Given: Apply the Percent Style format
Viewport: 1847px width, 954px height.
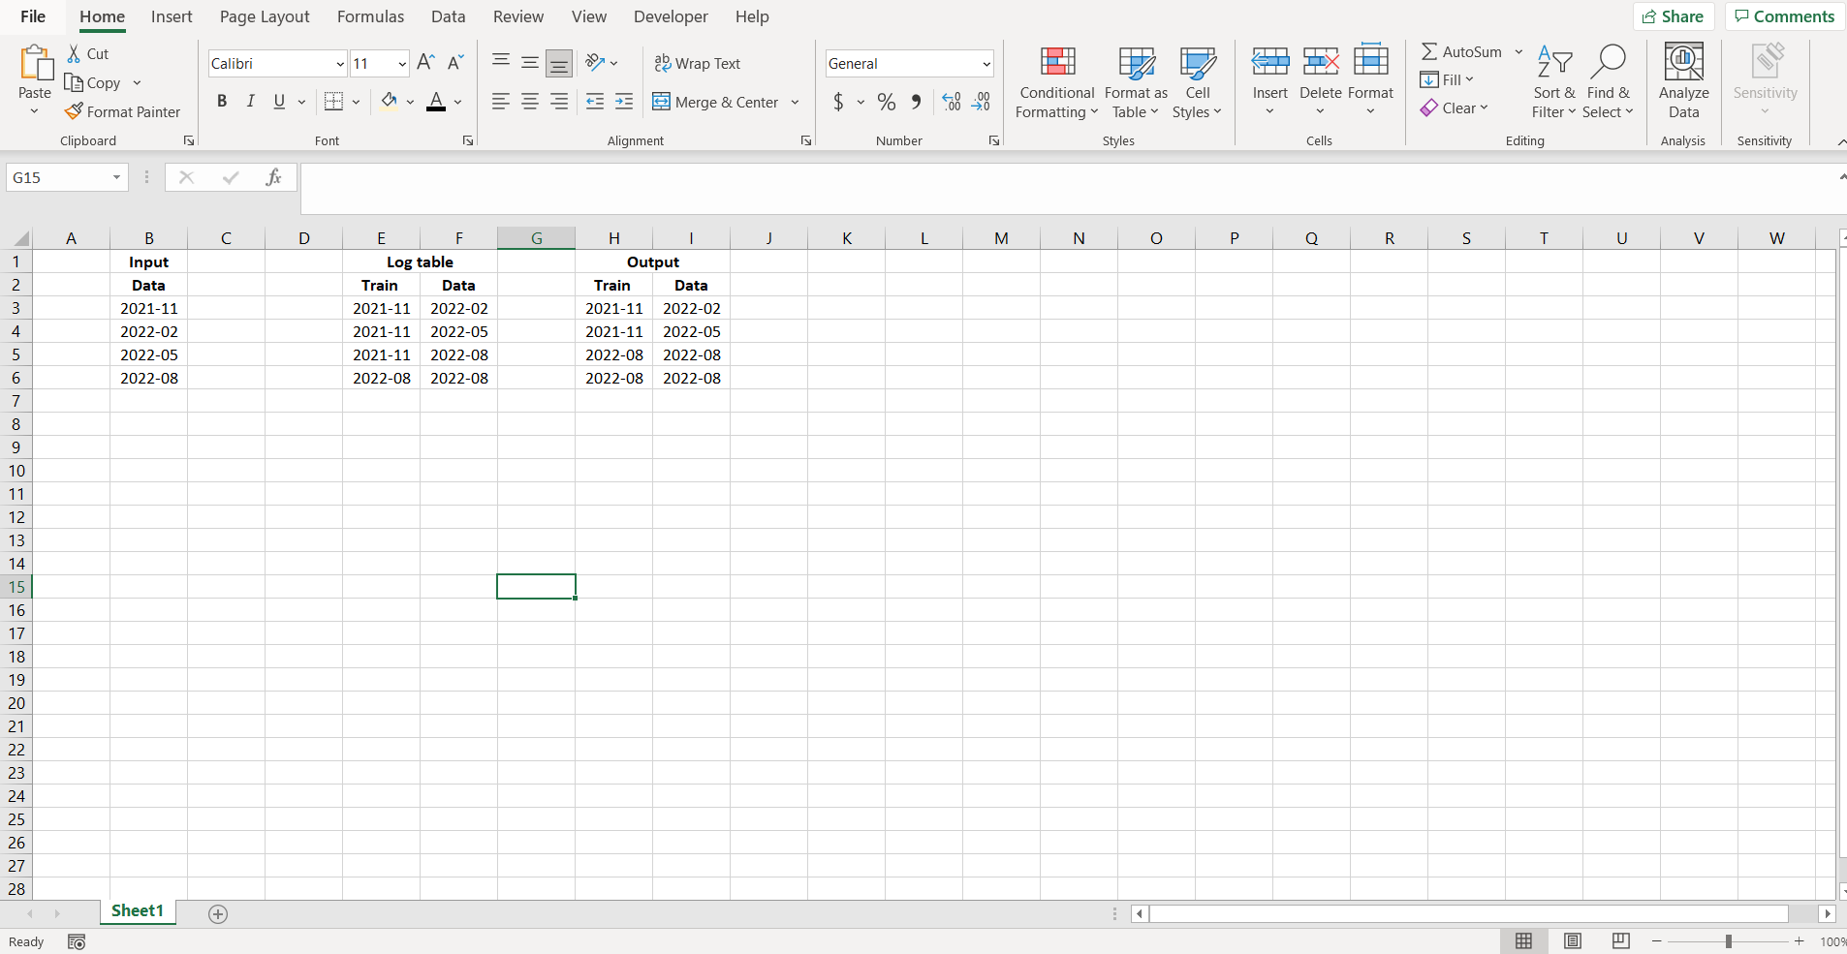Looking at the screenshot, I should 886,102.
